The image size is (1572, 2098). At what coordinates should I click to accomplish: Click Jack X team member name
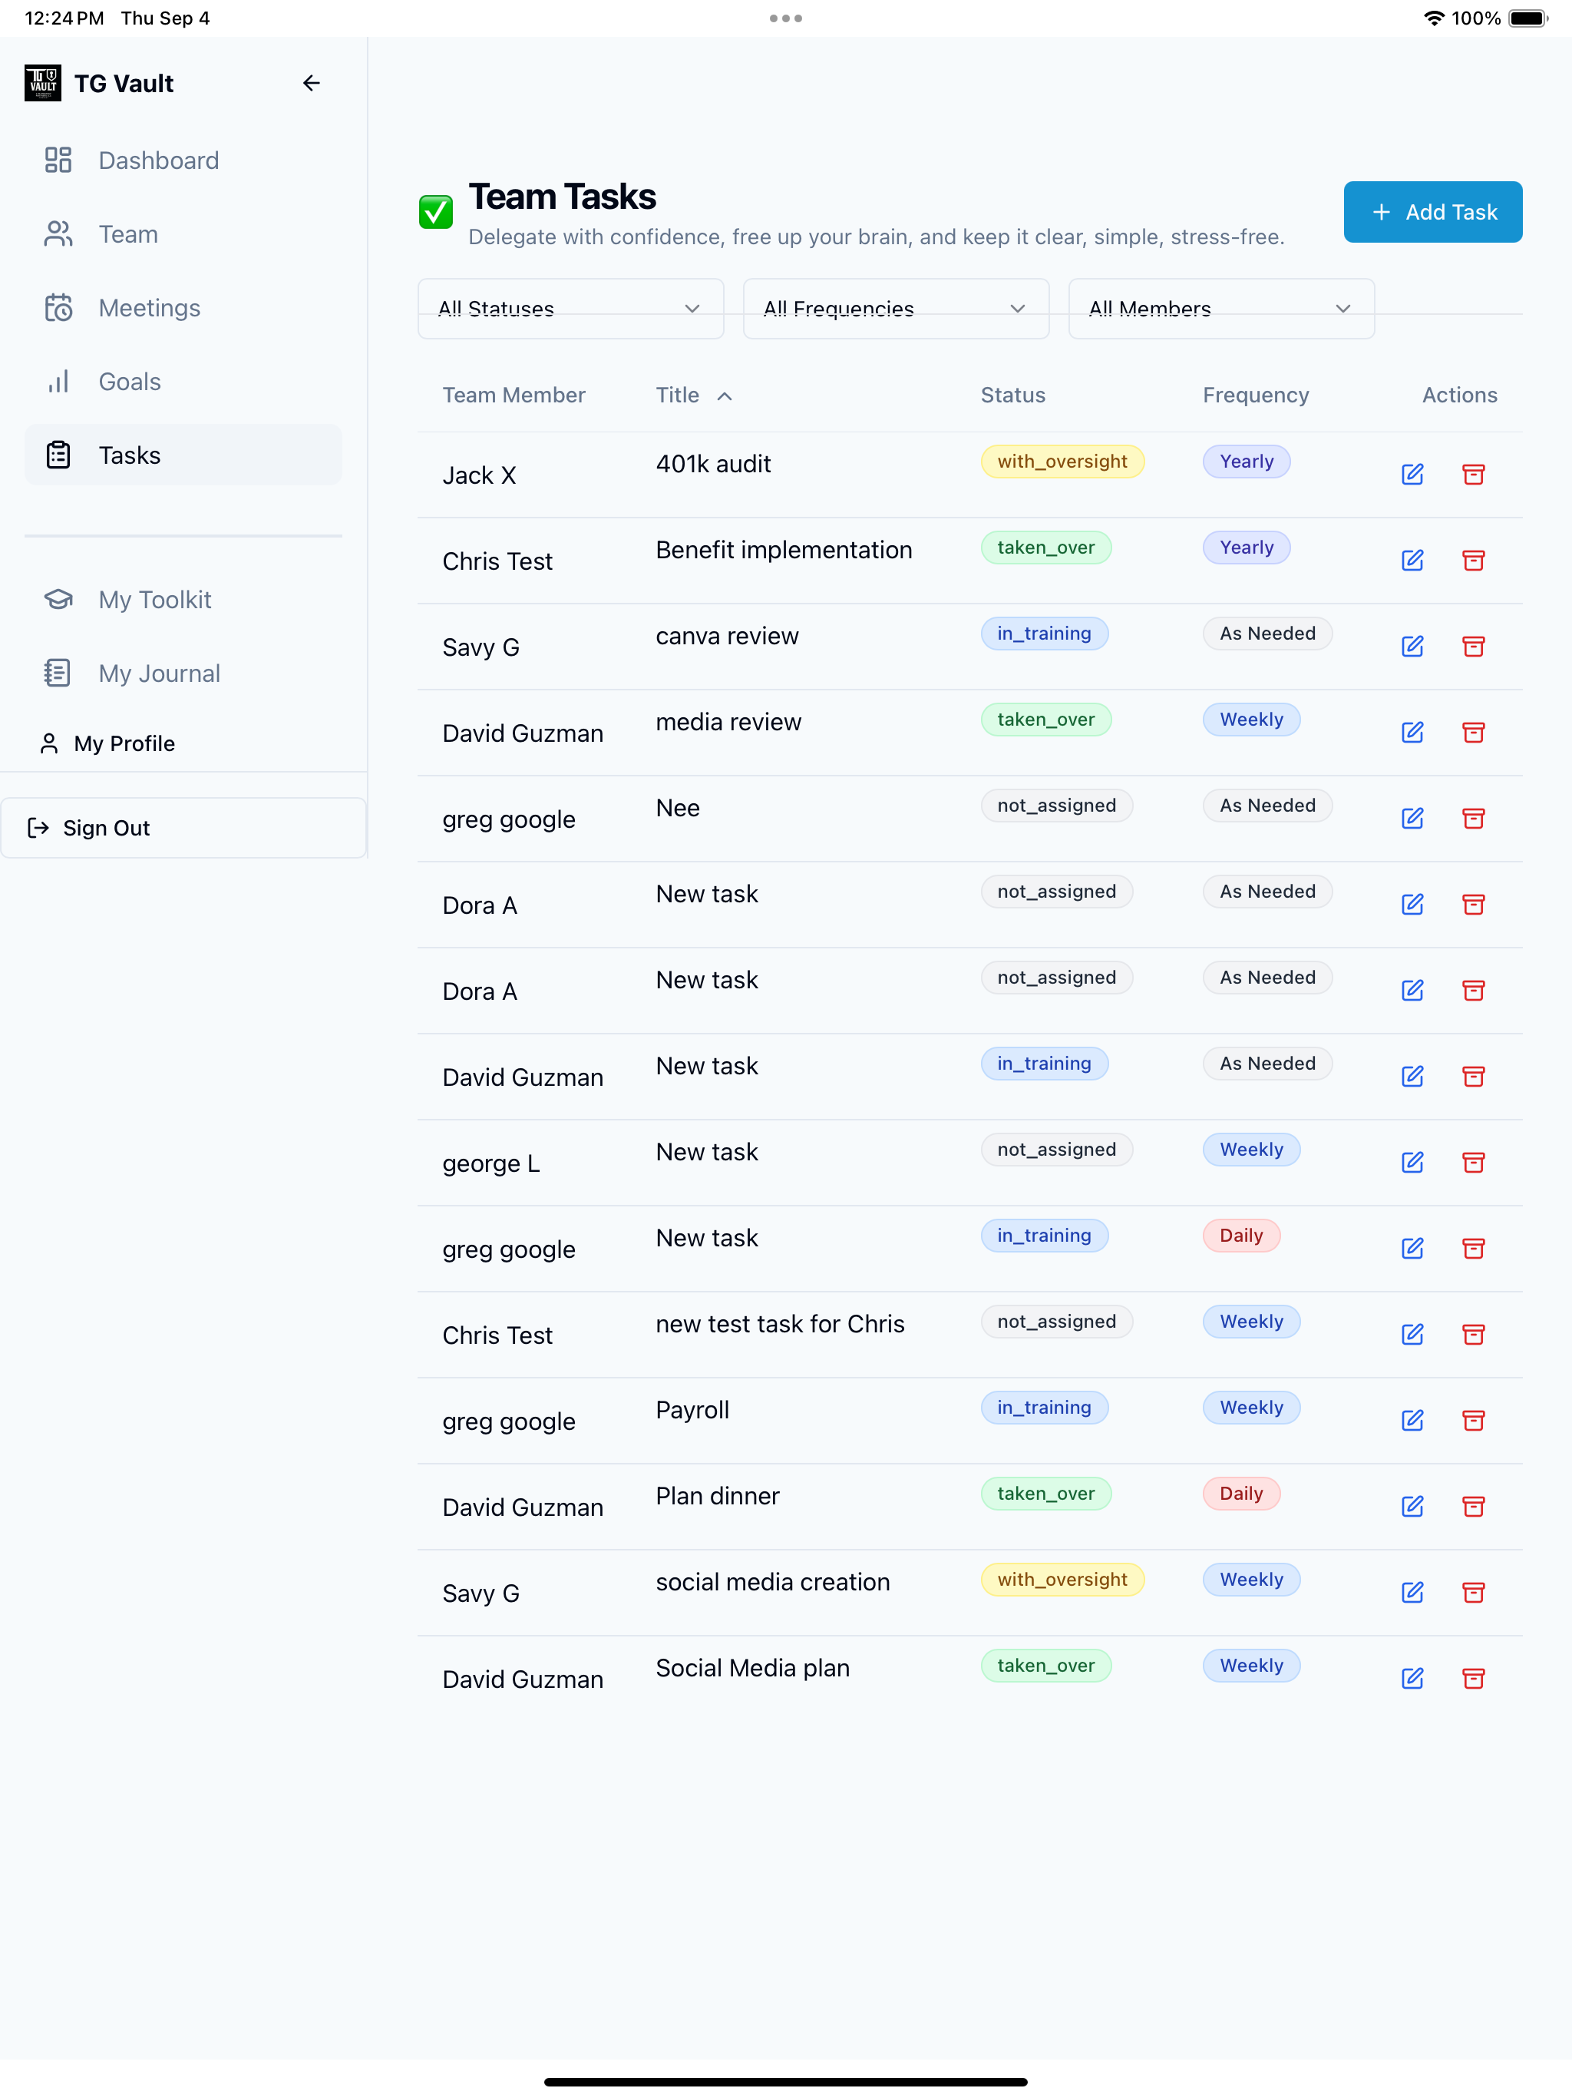(x=480, y=475)
